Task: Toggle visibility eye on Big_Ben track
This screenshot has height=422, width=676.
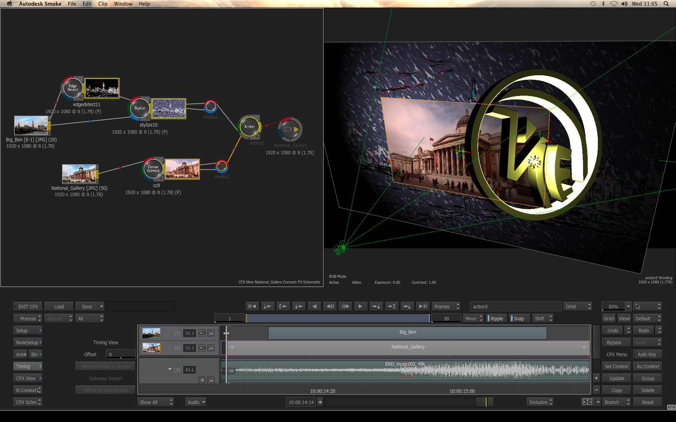Action: pos(202,333)
